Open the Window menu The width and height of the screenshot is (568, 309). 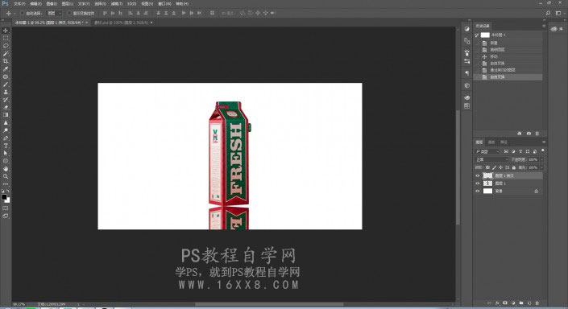(164, 3)
